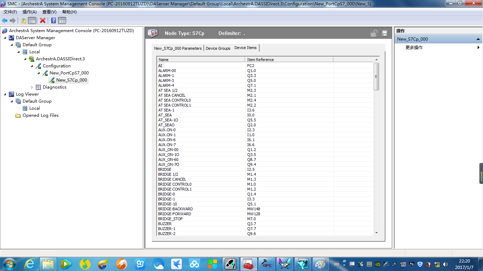This screenshot has width=483, height=271.
Task: Click the padlock icon in the node header
Action: tap(374, 33)
